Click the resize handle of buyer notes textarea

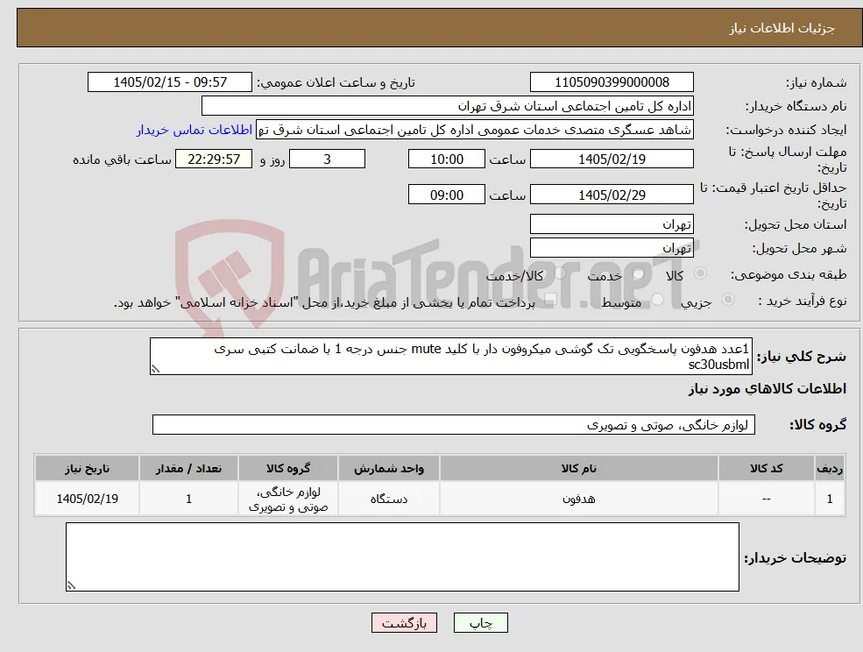pos(71,586)
